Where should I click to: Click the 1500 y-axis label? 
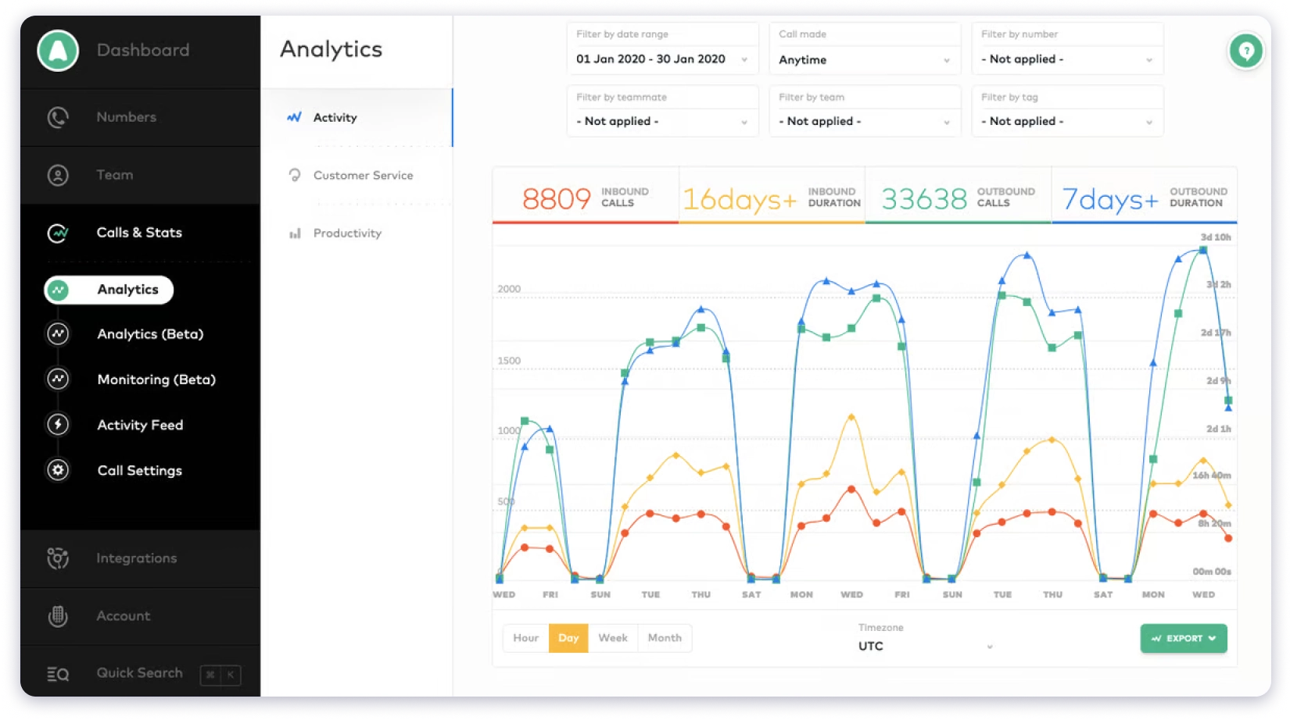coord(509,361)
